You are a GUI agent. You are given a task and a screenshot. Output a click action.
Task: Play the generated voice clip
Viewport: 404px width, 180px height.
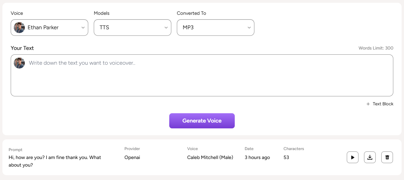[x=353, y=157]
